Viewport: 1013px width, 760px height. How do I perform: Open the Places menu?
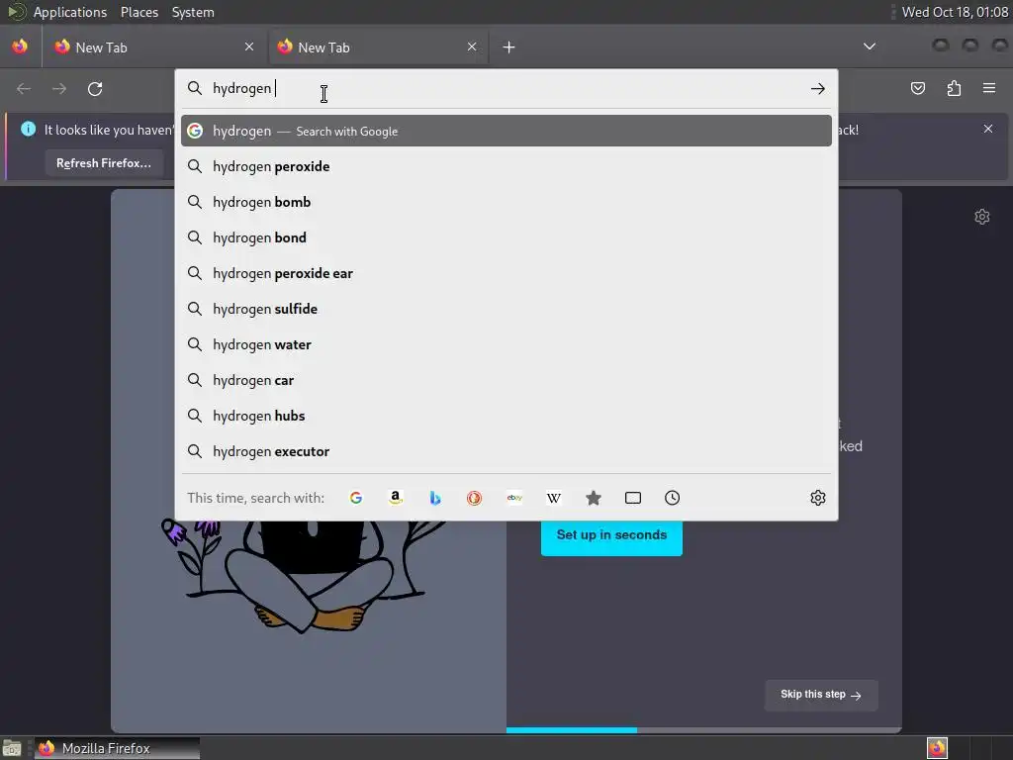pyautogui.click(x=139, y=12)
